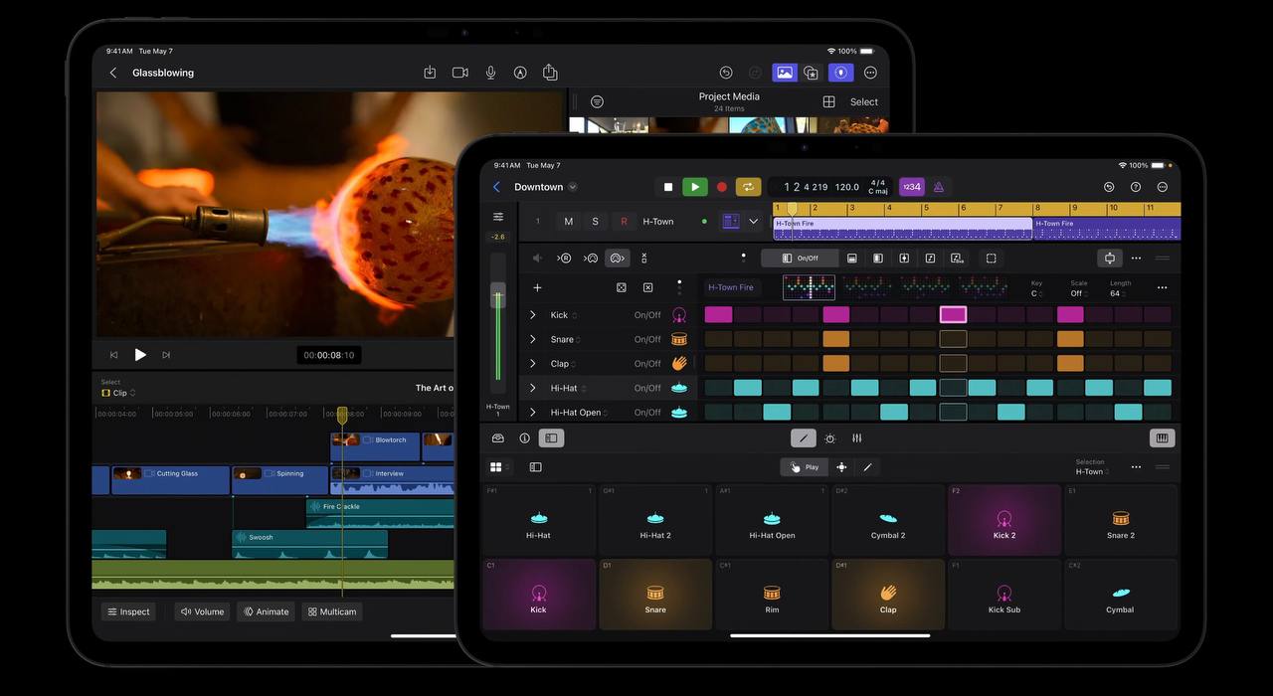Tap the Clap drum pad
Viewport: 1273px width, 696px height.
888,595
